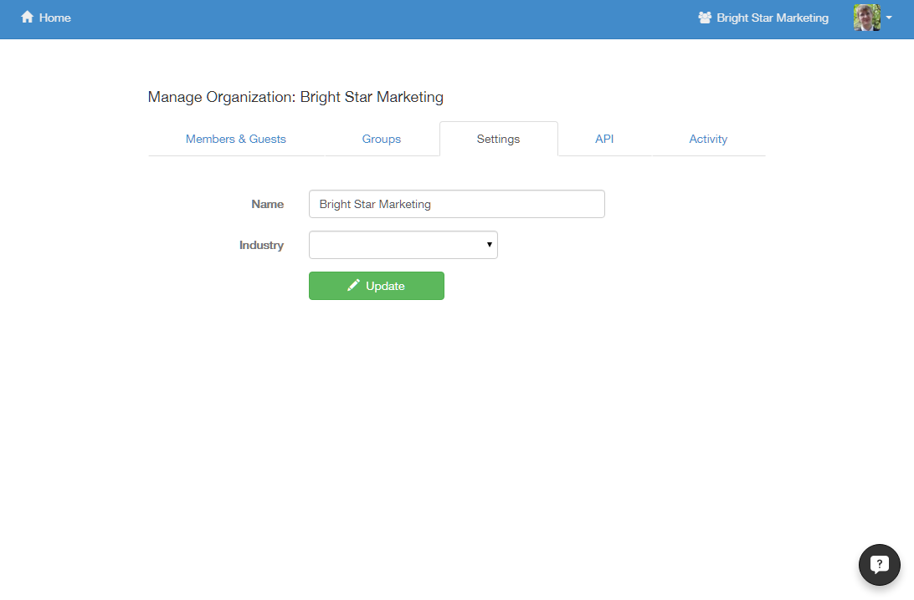This screenshot has height=600, width=914.
Task: Open the Industry dropdown
Action: tap(403, 245)
